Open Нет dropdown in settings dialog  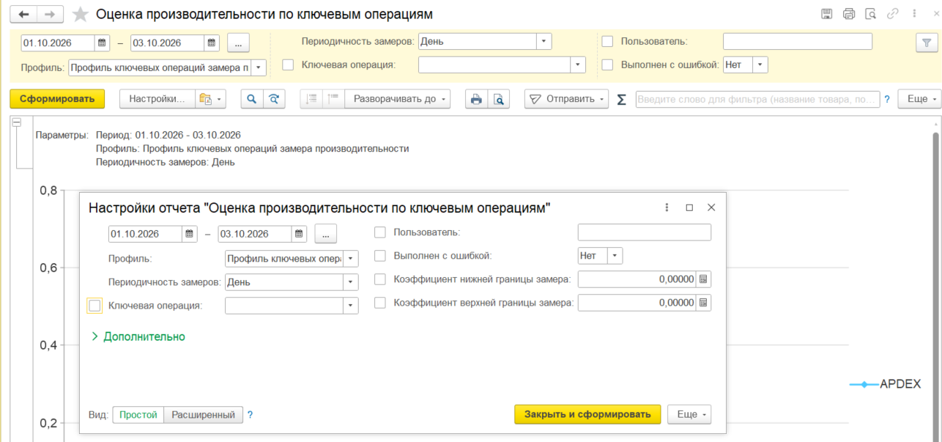tap(615, 256)
